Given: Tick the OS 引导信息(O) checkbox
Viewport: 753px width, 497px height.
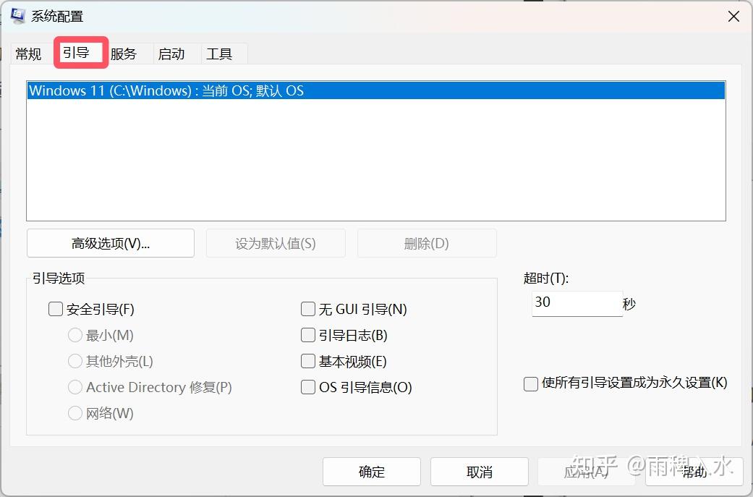Looking at the screenshot, I should [308, 387].
